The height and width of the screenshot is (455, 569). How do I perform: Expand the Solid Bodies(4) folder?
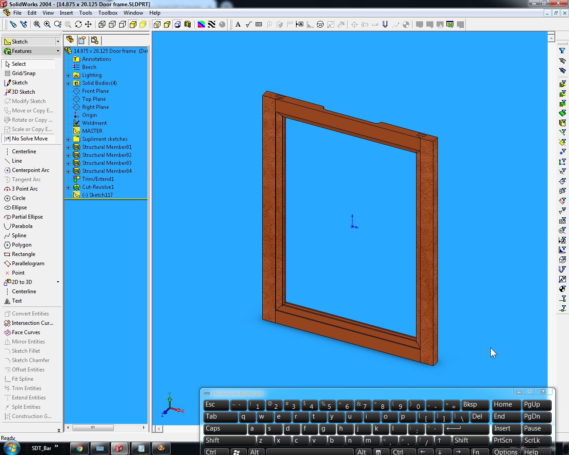coord(68,84)
